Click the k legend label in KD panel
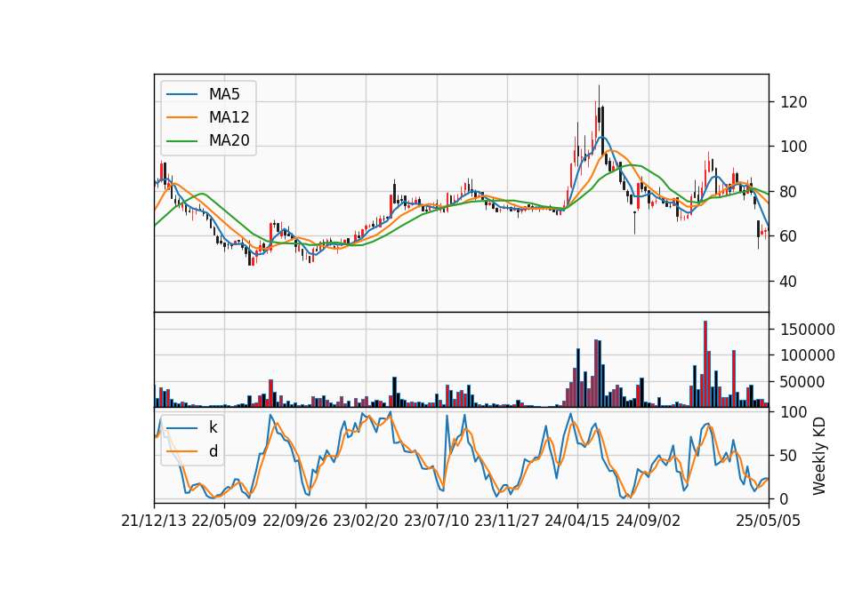Image resolution: width=854 pixels, height=613 pixels. 213,427
